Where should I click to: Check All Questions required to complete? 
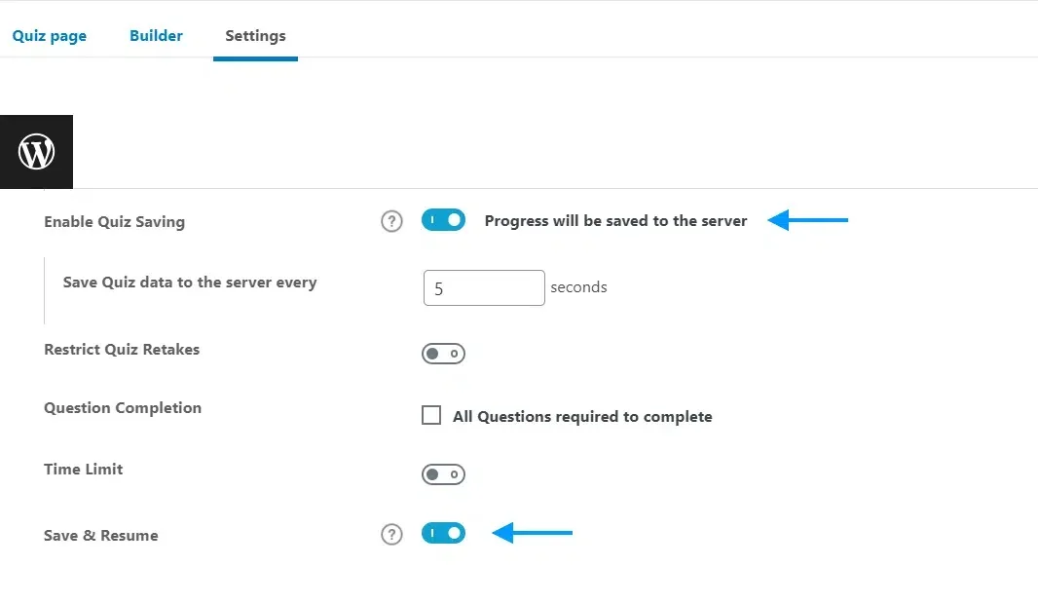click(430, 415)
